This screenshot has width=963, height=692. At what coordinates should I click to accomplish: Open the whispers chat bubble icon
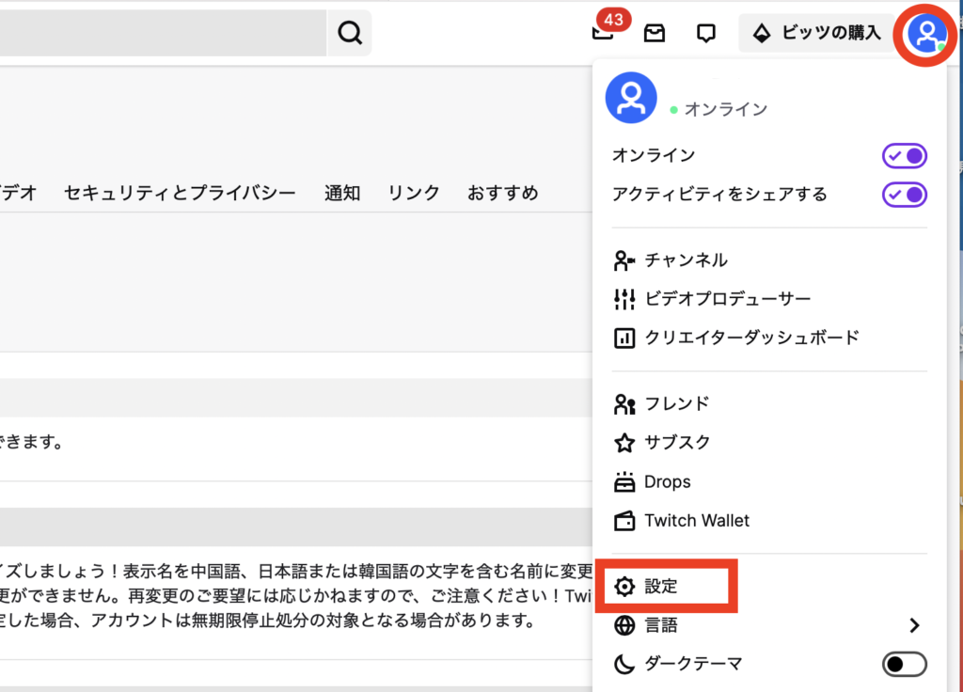(705, 33)
